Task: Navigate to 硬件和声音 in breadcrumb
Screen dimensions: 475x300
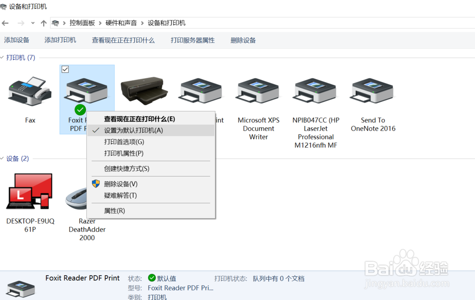Action: 121,23
